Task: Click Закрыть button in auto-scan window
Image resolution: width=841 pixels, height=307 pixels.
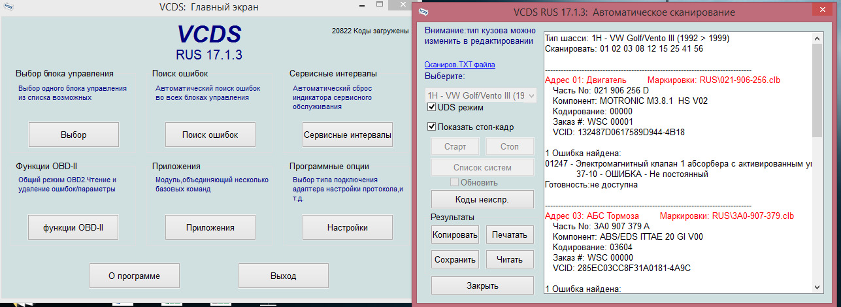Action: click(x=482, y=285)
